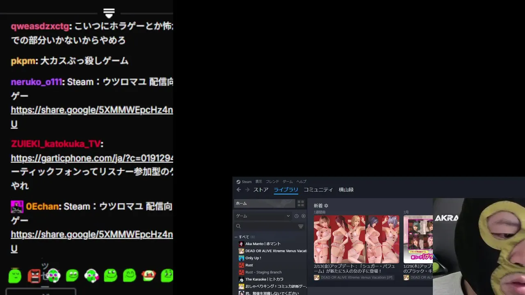Click the chat scroll indicator icon at top
Viewport: 525px width, 295px height.
tap(109, 13)
